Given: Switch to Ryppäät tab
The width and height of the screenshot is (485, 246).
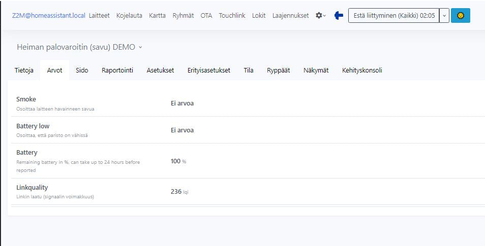Looking at the screenshot, I should tap(279, 71).
